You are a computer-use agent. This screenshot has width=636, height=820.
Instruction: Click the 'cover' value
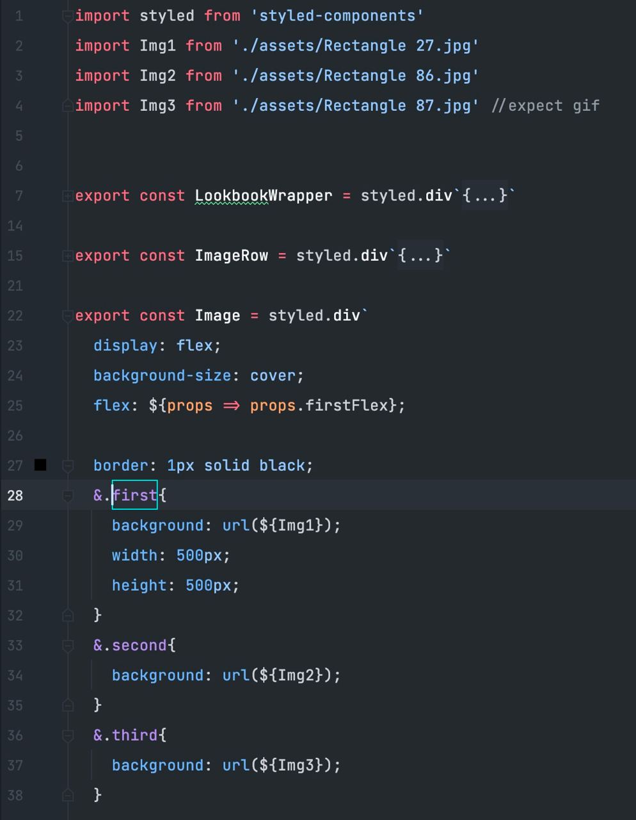point(273,375)
